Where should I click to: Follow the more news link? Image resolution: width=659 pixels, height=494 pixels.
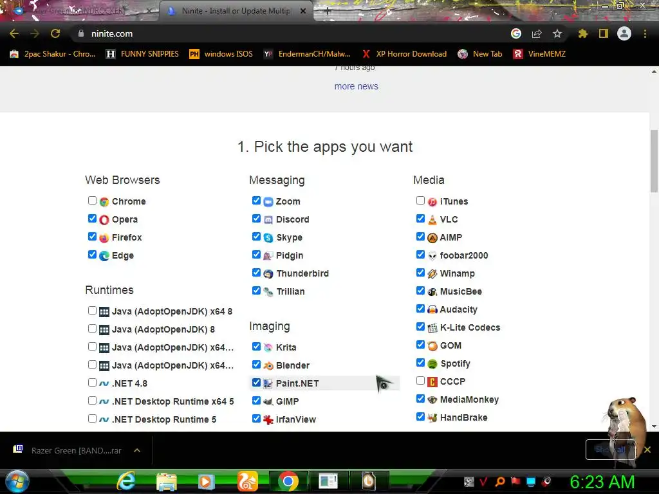(357, 86)
